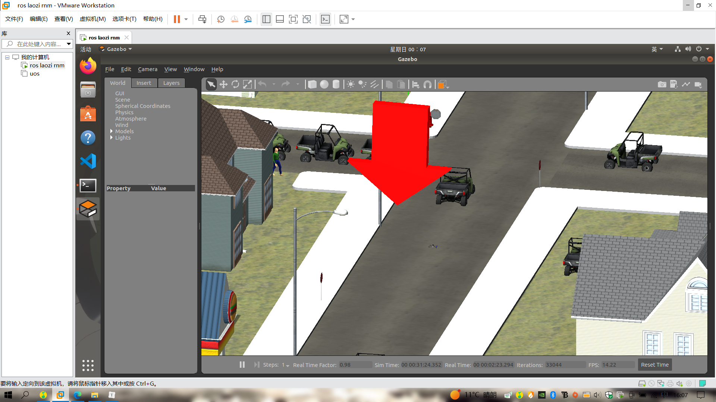Select the arrow/select tool in toolbar
This screenshot has width=716, height=402.
[x=211, y=84]
